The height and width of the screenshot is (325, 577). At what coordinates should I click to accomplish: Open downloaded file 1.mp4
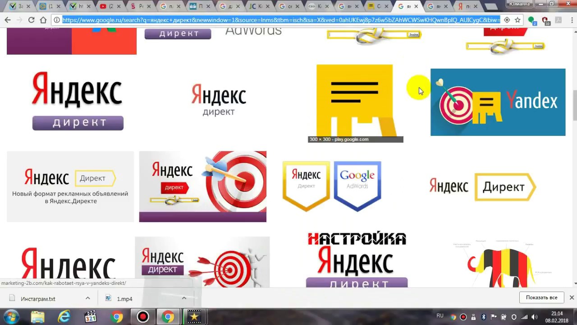pos(124,299)
